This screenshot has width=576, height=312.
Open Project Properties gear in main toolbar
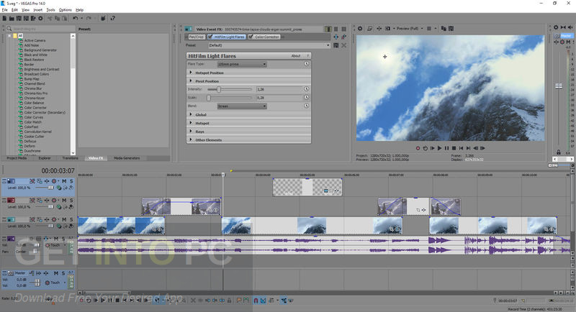[x=40, y=18]
